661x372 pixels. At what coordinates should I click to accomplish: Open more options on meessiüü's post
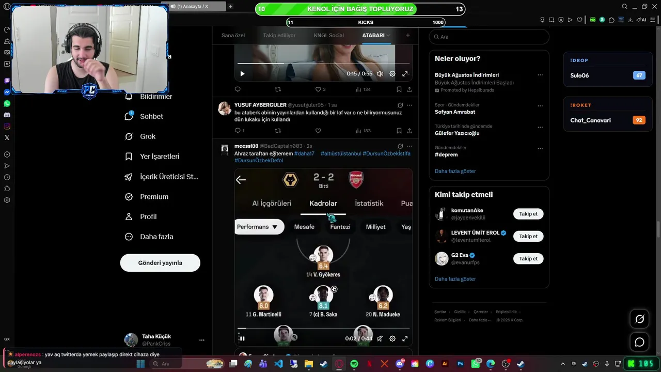click(410, 146)
